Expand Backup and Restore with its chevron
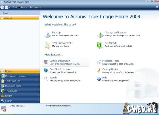159x115 pixels. 38,76
